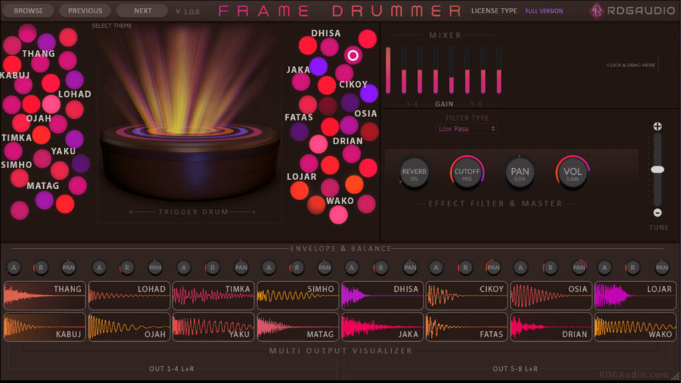
Task: Select the OJAH waveform slot
Action: click(129, 327)
